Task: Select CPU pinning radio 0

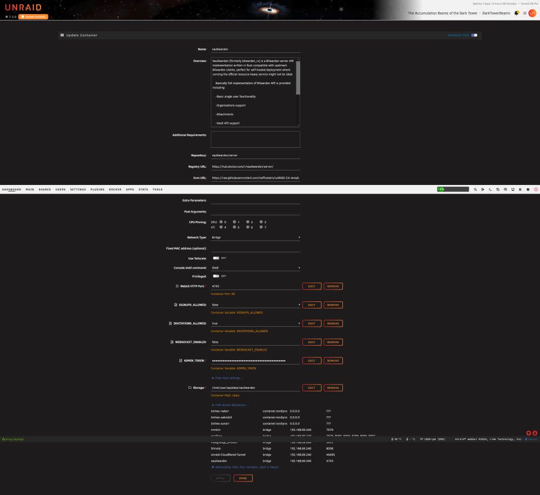Action: point(221,222)
